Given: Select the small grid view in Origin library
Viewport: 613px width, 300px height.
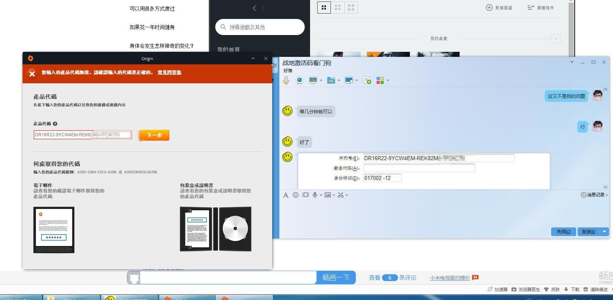Looking at the screenshot, I should (x=324, y=8).
